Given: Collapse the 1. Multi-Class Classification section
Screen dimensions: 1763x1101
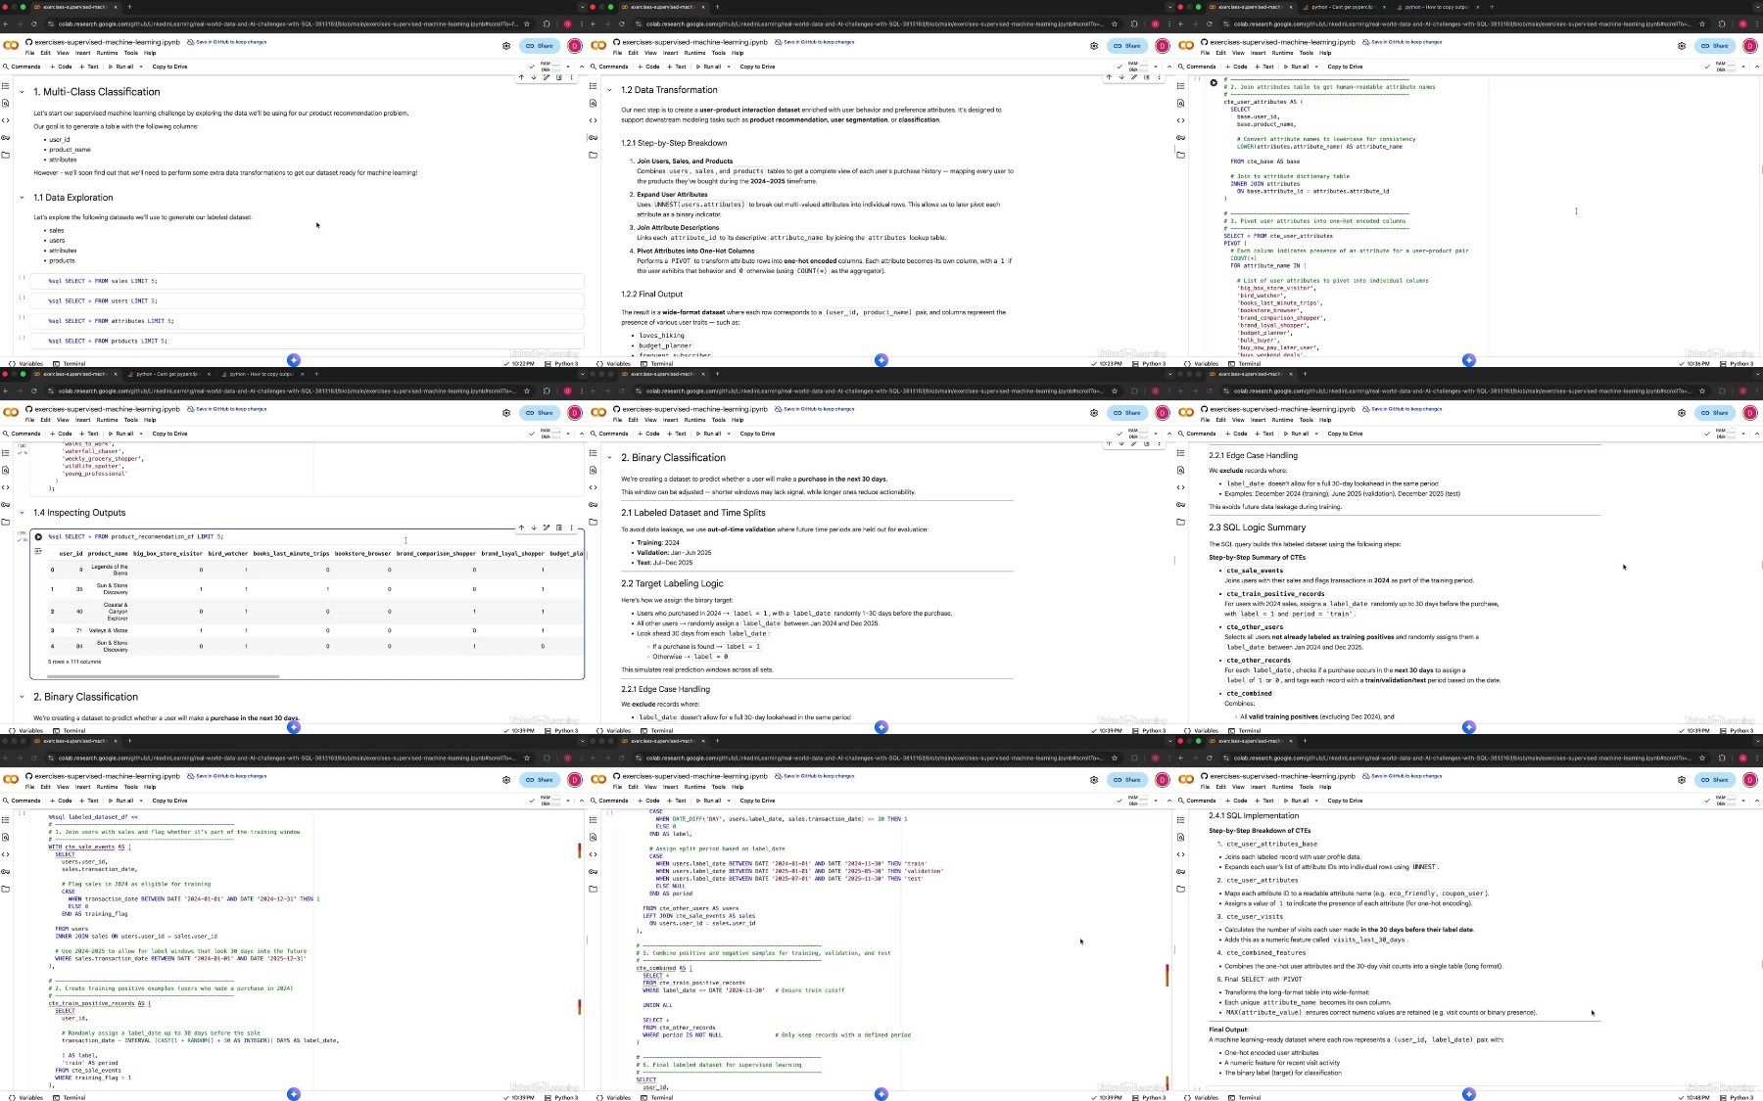Looking at the screenshot, I should [x=23, y=92].
